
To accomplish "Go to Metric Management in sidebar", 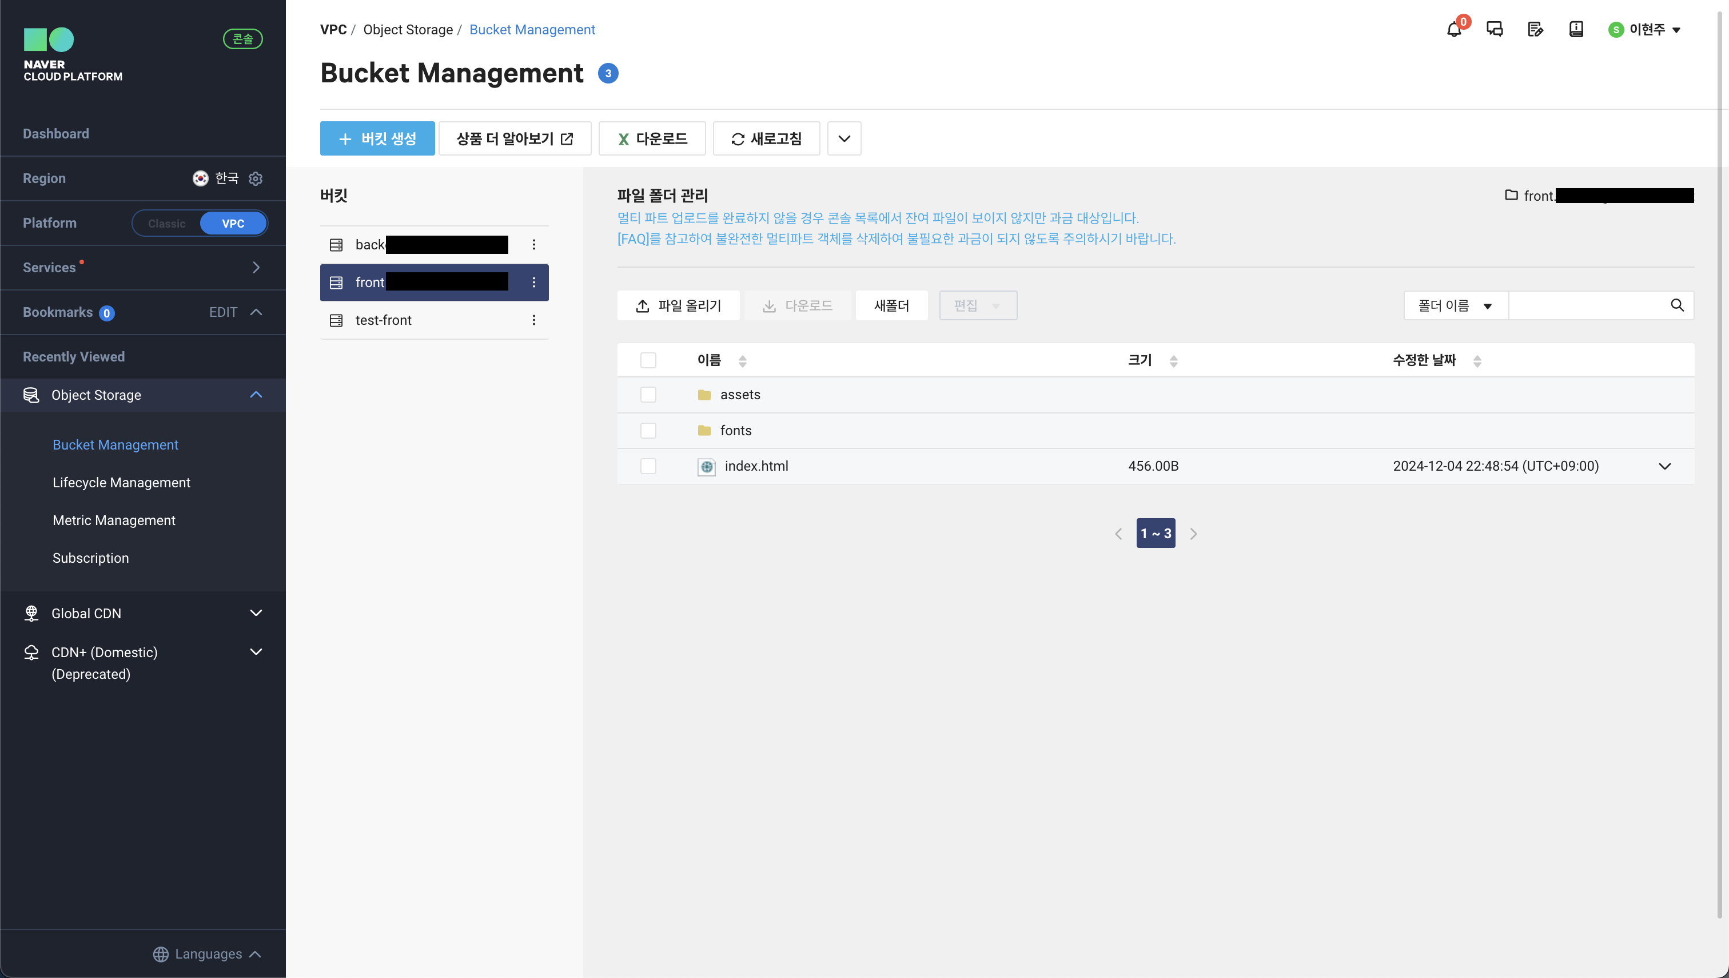I will tap(113, 520).
